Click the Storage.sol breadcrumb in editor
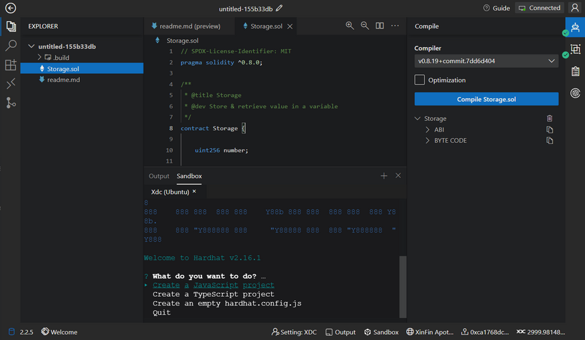Image resolution: width=585 pixels, height=340 pixels. pyautogui.click(x=182, y=41)
